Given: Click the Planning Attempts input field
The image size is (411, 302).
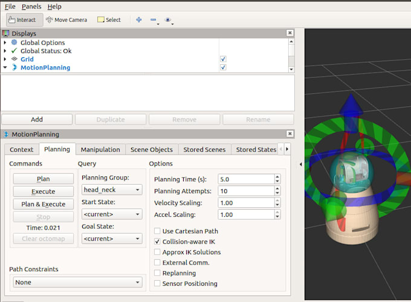Looking at the screenshot, I should pos(246,191).
